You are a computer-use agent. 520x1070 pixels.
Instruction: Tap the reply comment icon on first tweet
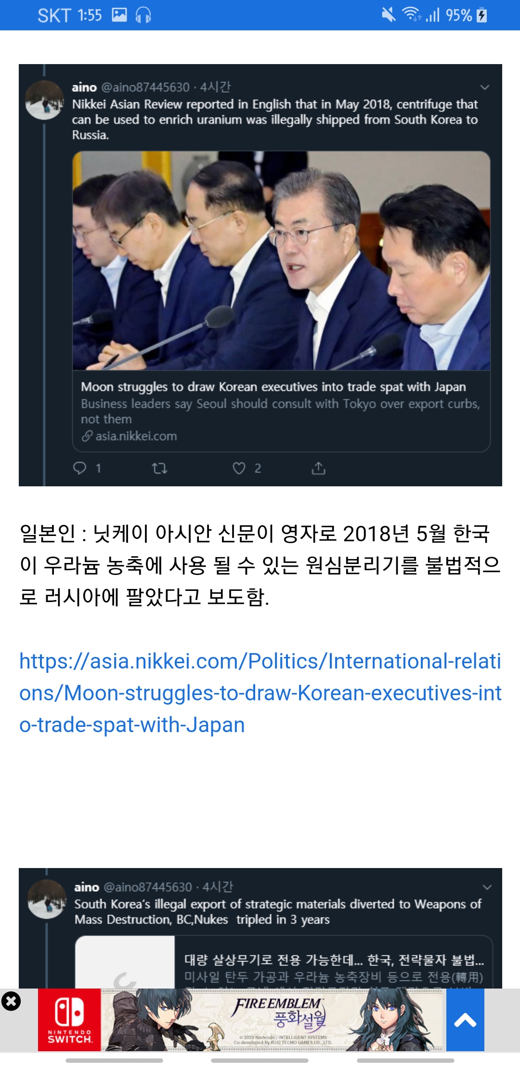[79, 468]
